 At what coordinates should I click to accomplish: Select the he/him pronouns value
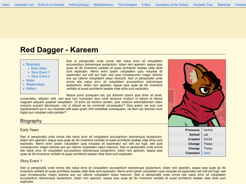coord(208,130)
